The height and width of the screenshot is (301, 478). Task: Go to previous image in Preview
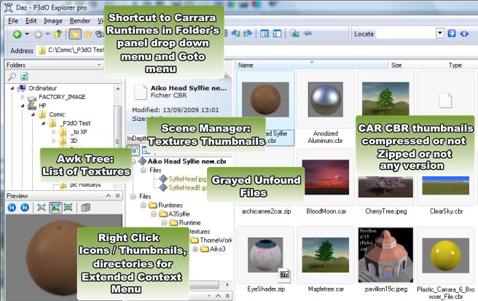coord(12,208)
